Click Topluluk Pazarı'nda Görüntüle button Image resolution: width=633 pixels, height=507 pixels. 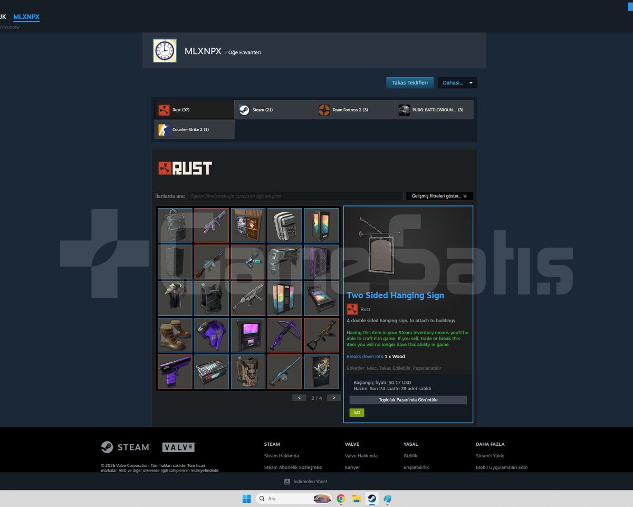pyautogui.click(x=408, y=400)
